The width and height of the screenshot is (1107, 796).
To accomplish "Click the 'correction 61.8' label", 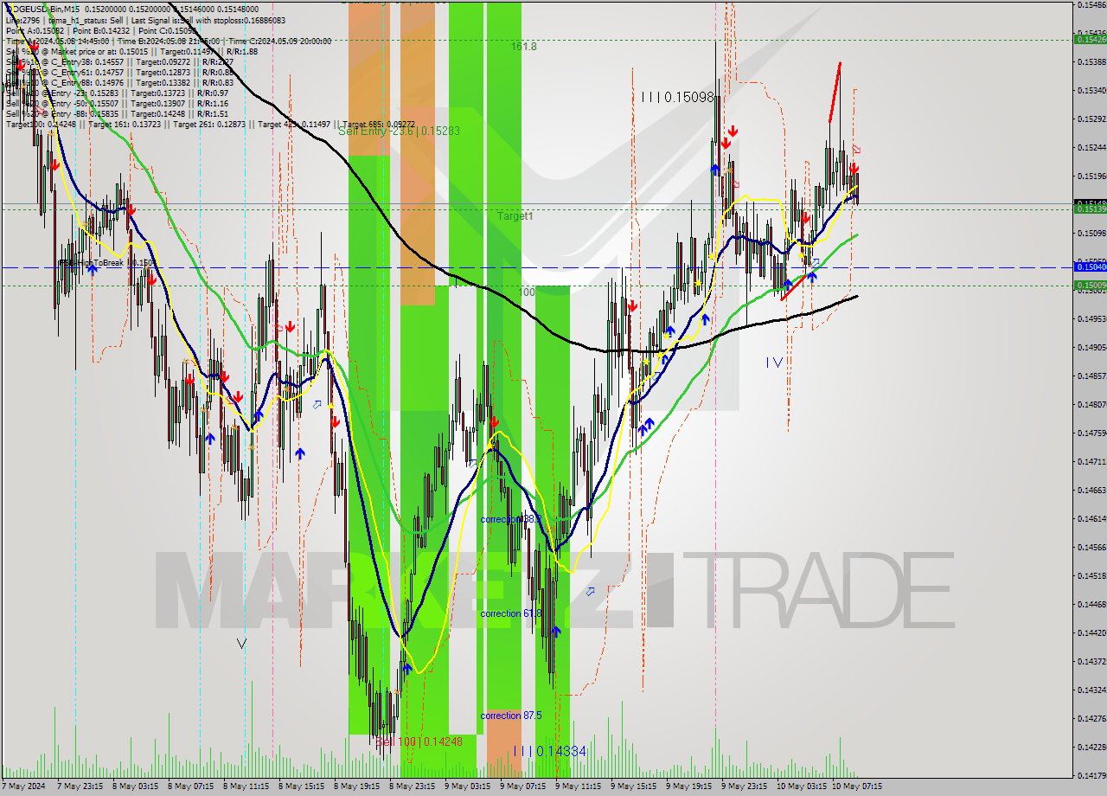I will tap(511, 613).
